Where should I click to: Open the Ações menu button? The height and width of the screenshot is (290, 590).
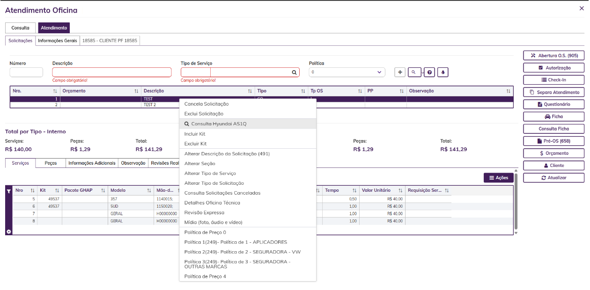pyautogui.click(x=499, y=178)
